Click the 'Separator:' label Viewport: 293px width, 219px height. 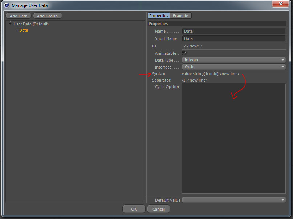(162, 80)
